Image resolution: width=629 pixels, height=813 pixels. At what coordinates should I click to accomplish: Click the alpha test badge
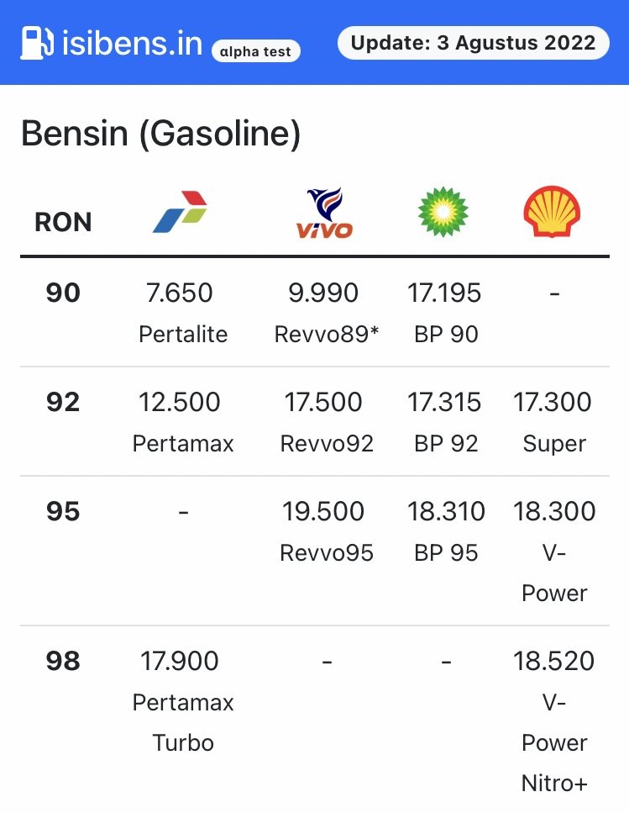(x=255, y=51)
